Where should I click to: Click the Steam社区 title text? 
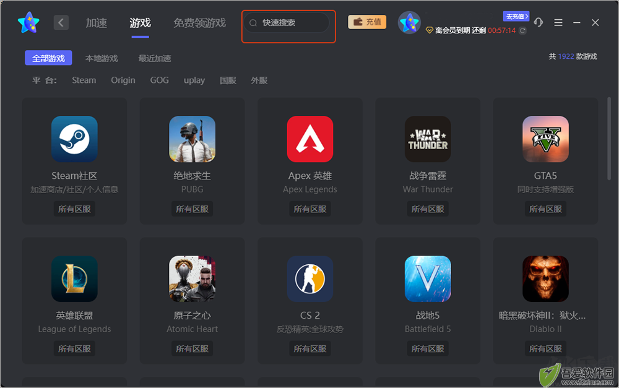pos(74,176)
